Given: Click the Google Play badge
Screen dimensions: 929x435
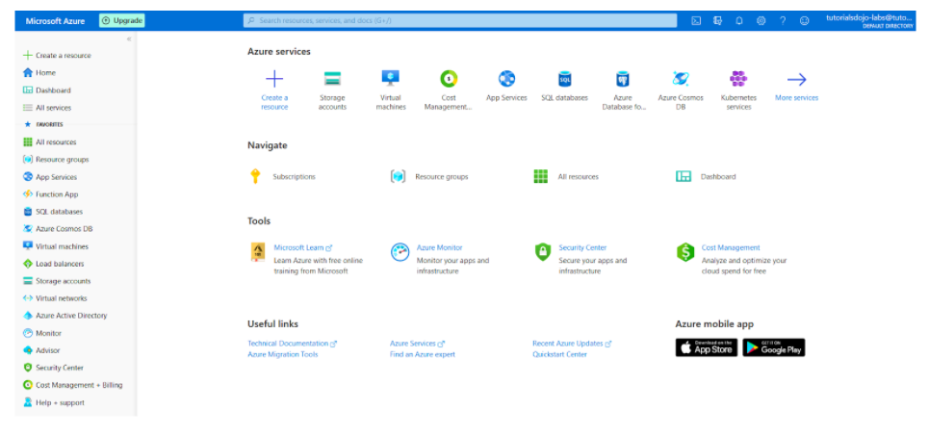Looking at the screenshot, I should coord(774,347).
